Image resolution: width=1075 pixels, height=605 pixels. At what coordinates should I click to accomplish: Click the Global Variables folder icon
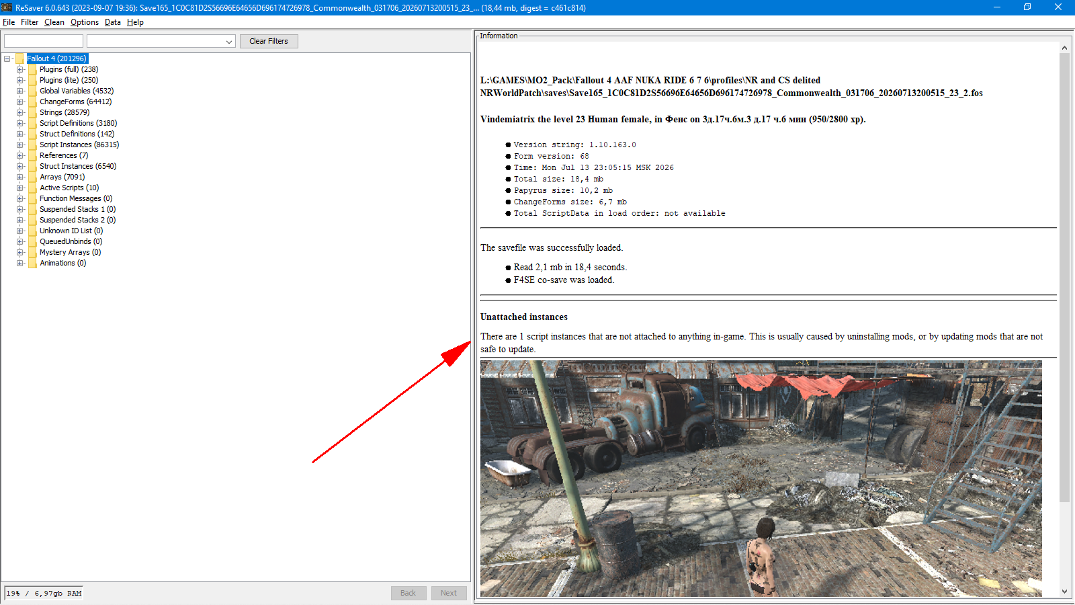[x=33, y=91]
